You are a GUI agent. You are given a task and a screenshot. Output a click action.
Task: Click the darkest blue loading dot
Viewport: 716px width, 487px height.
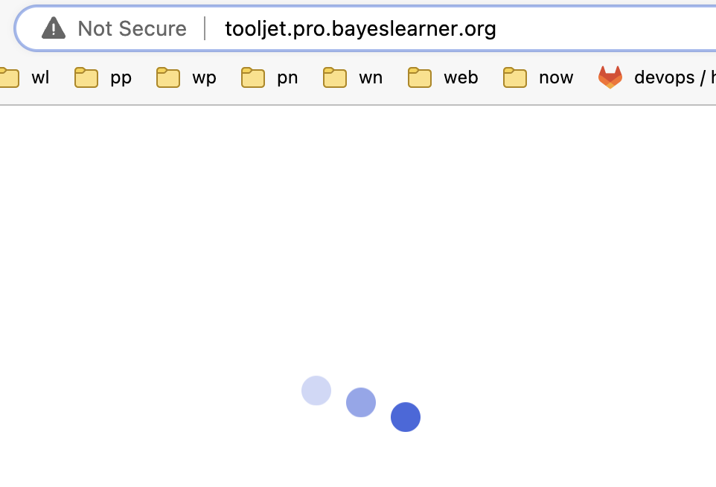[x=406, y=417]
